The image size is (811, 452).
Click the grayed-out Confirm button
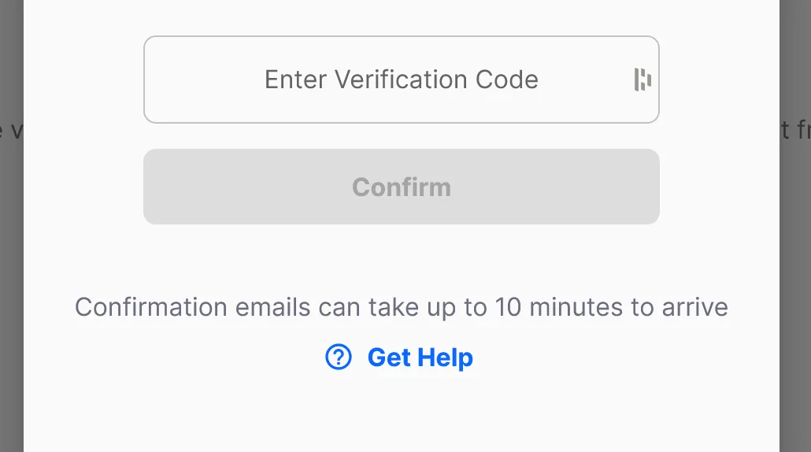pos(402,187)
